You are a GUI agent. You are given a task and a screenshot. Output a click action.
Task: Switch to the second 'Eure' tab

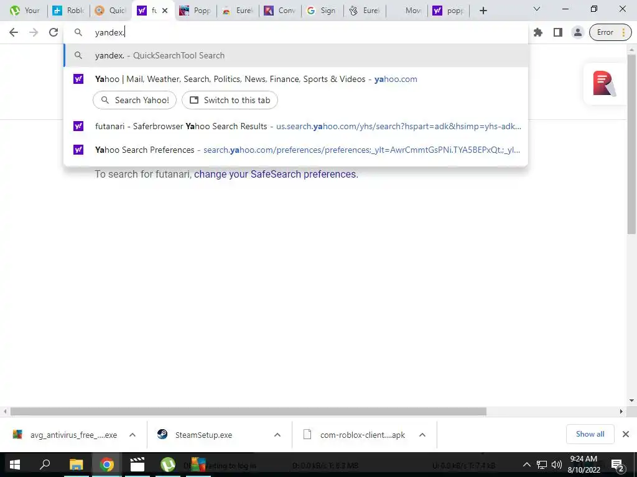(365, 11)
